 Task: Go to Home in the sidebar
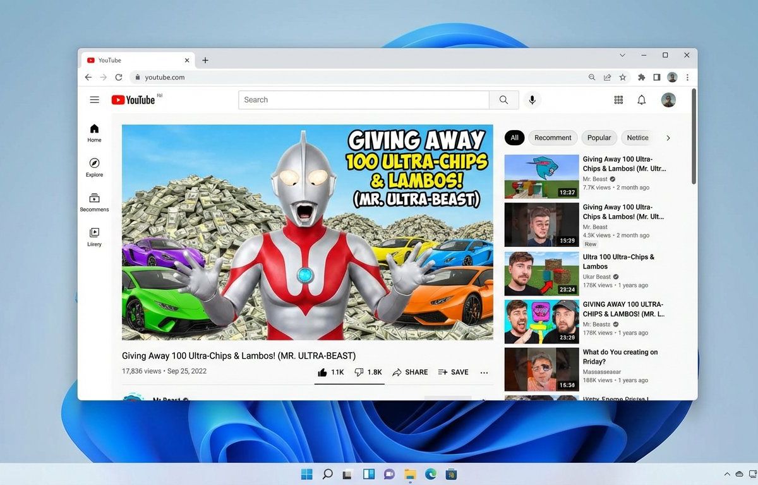point(94,133)
